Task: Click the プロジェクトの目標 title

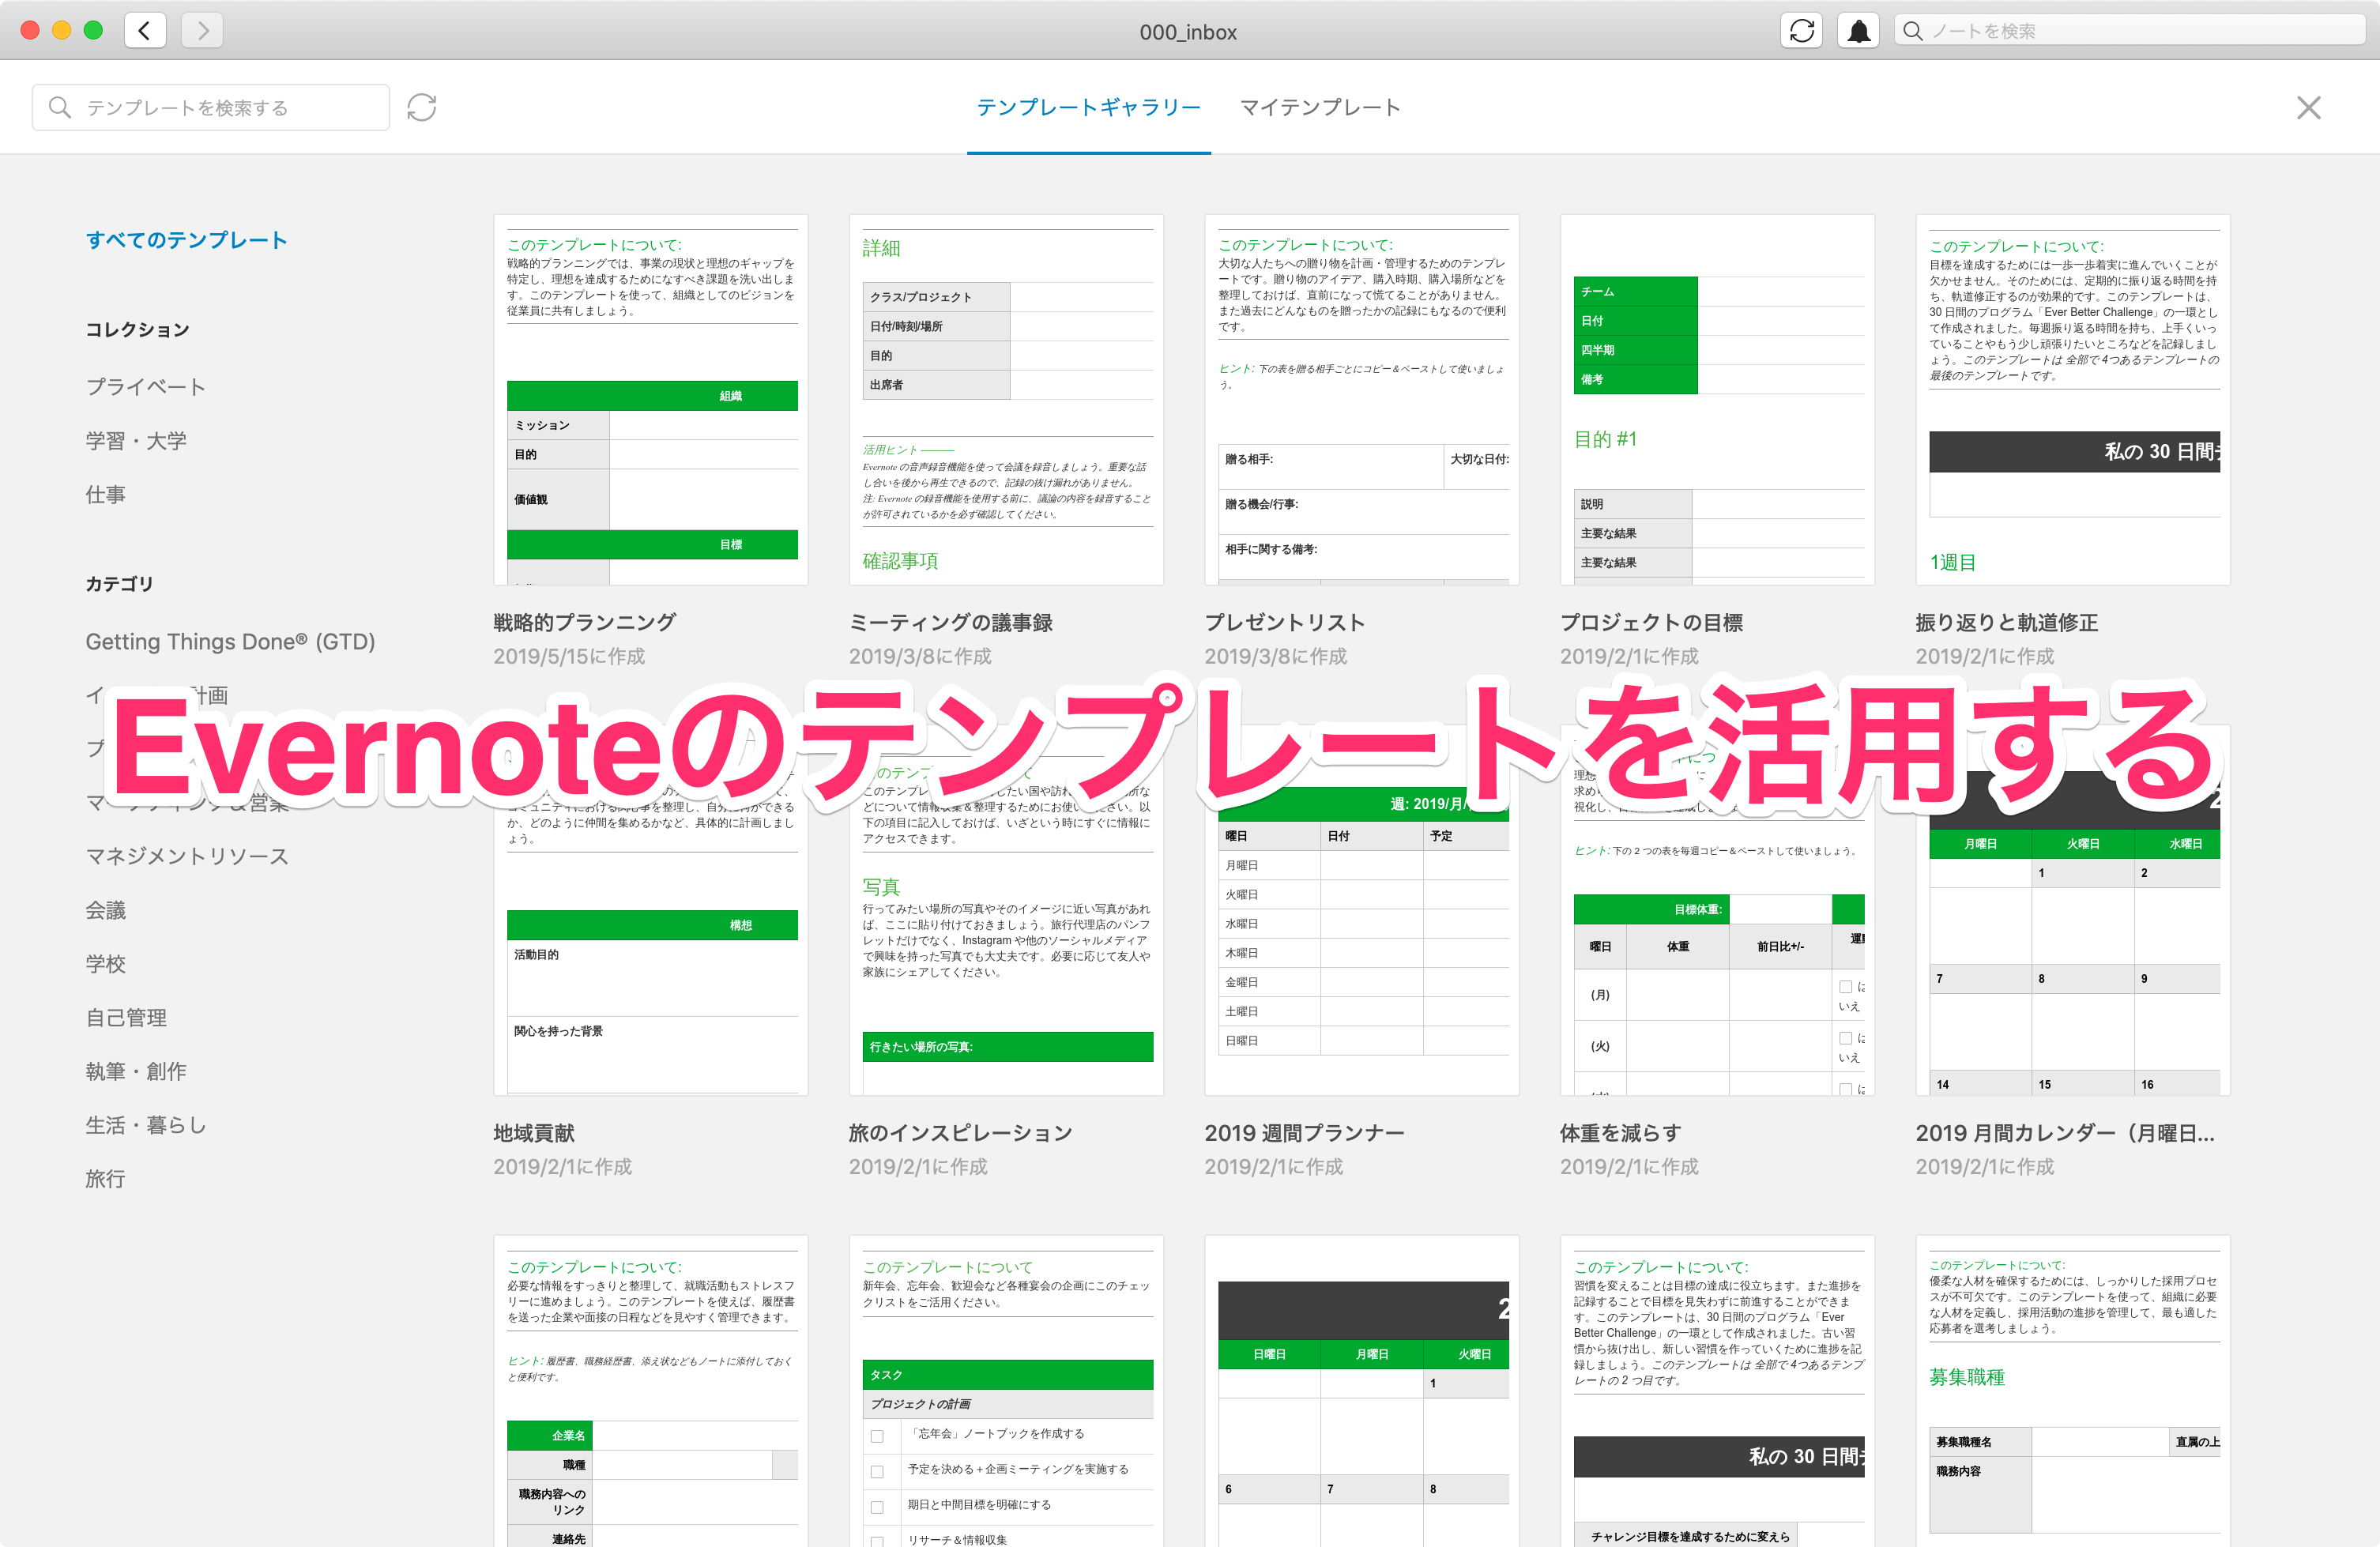Action: click(x=1651, y=622)
